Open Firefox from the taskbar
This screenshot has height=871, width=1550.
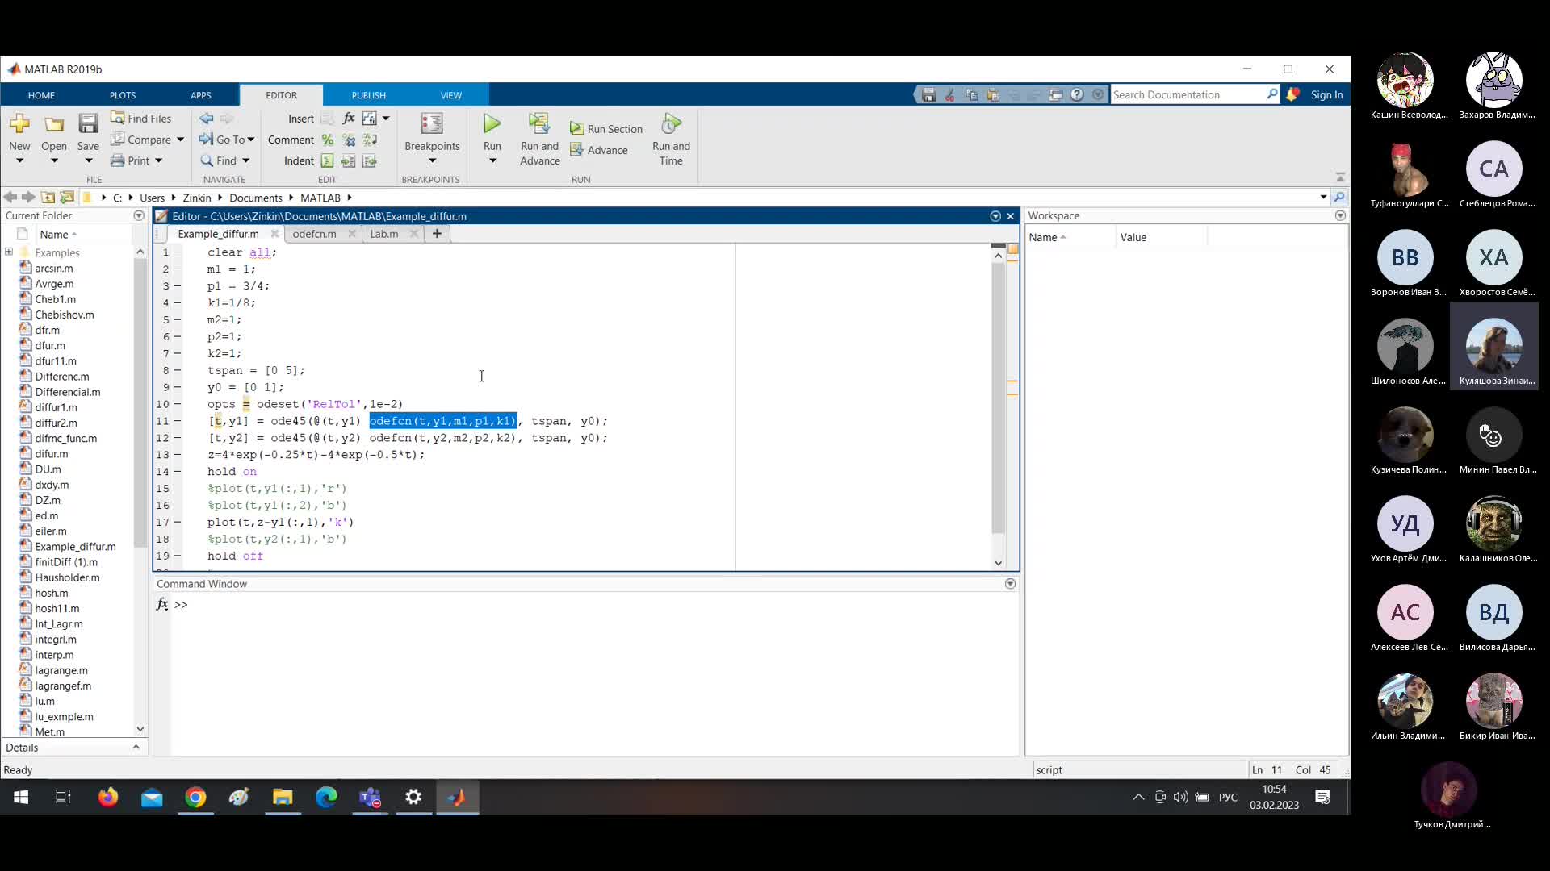[107, 797]
